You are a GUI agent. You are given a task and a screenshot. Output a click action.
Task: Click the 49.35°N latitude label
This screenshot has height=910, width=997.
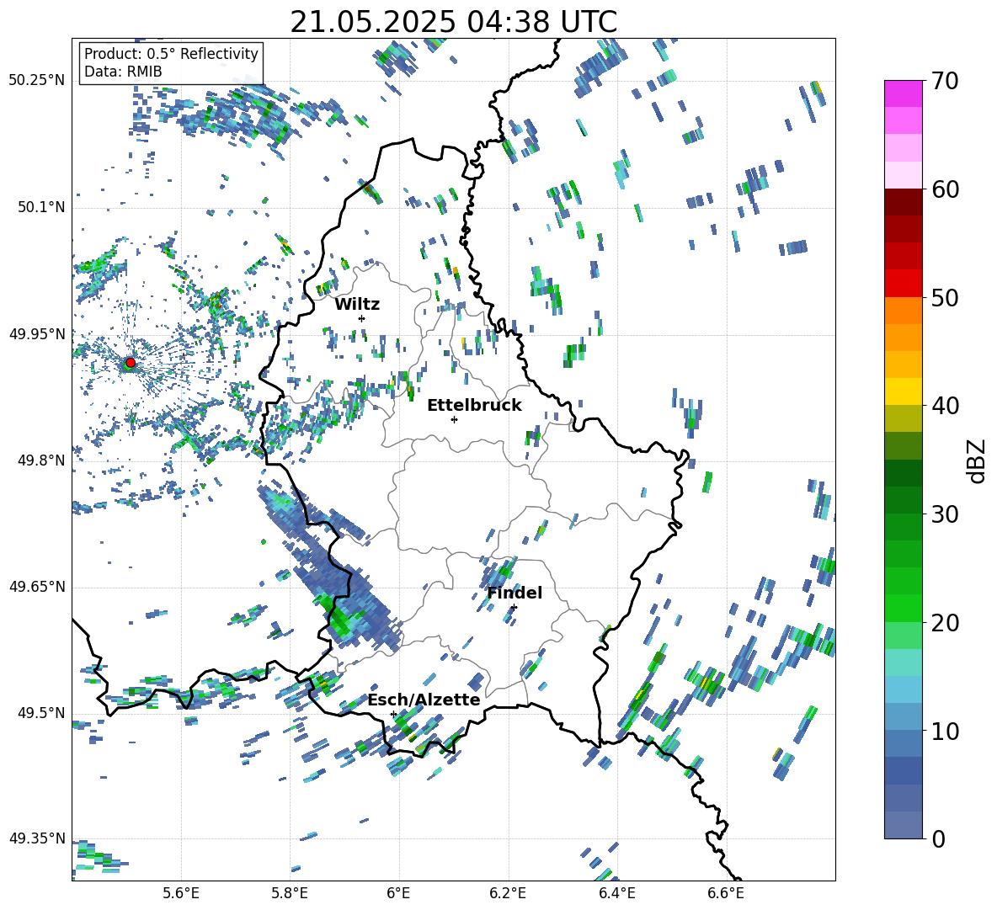click(x=37, y=838)
